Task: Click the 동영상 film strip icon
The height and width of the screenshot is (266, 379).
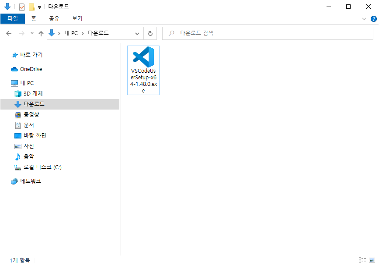Action: [18, 115]
